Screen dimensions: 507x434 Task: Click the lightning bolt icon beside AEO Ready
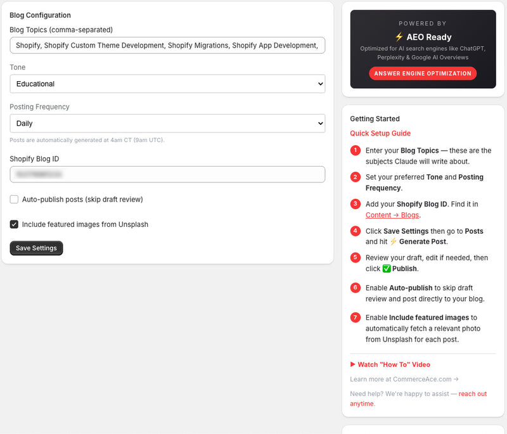[399, 37]
